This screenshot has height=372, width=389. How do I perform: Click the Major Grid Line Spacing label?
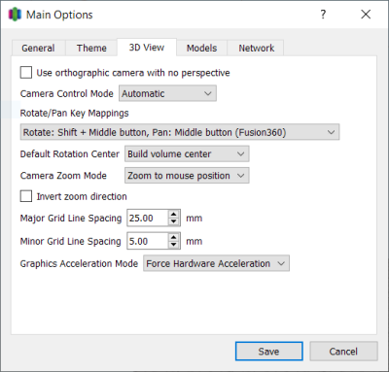(71, 219)
